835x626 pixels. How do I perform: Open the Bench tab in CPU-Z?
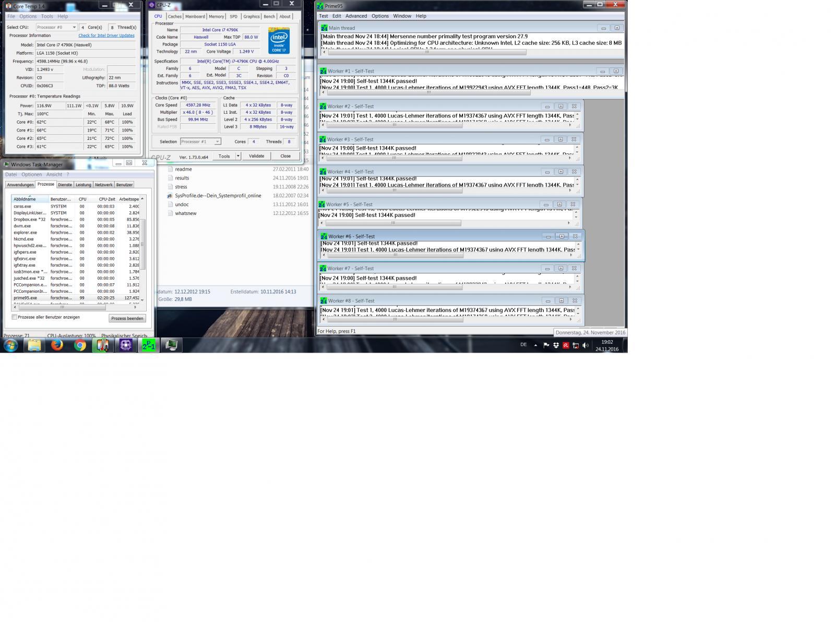click(269, 17)
